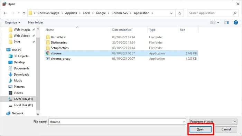
Task: Go up one folder level arrow
Action: click(x=24, y=13)
